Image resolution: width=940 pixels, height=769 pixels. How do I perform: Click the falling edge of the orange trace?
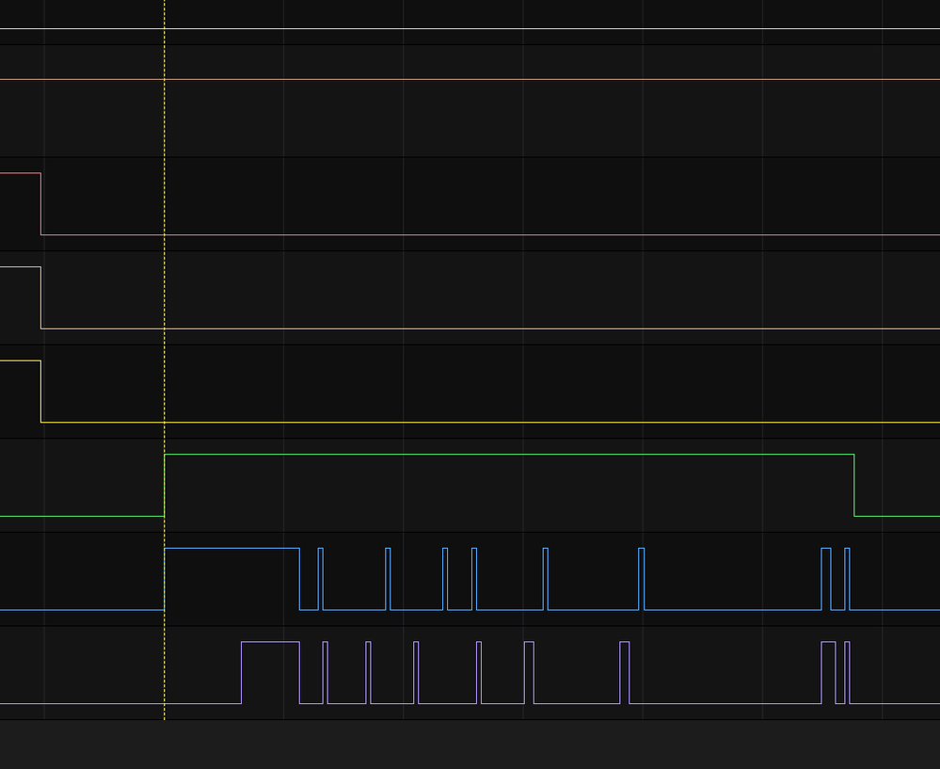tap(40, 297)
